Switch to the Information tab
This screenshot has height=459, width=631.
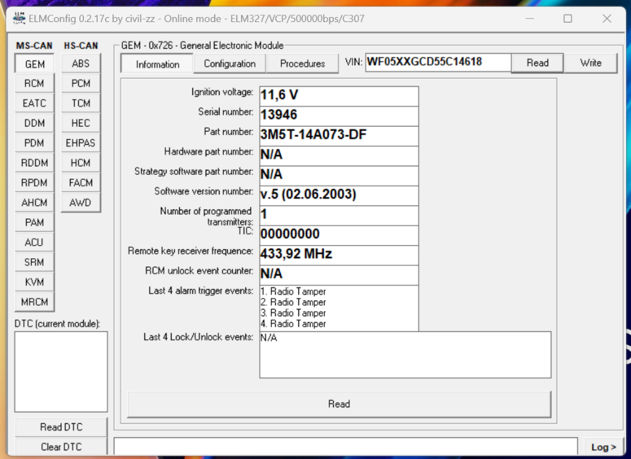158,64
